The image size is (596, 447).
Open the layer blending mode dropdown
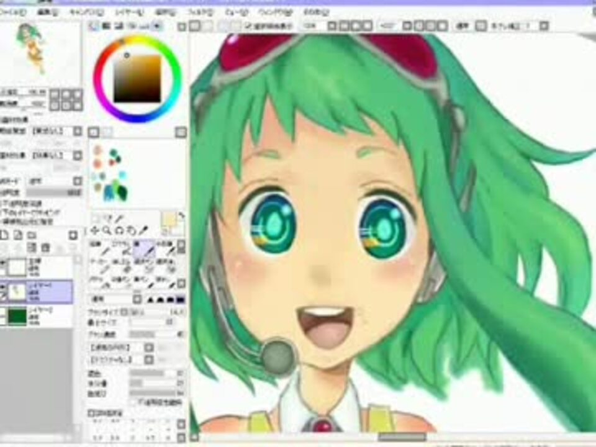click(x=77, y=181)
